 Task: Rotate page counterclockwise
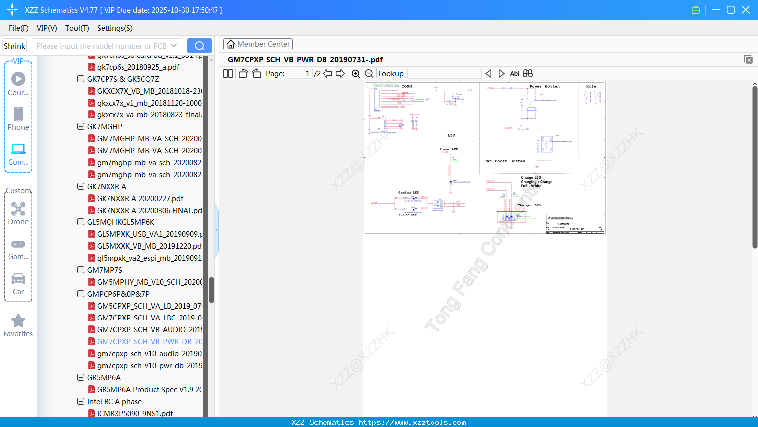click(x=243, y=74)
